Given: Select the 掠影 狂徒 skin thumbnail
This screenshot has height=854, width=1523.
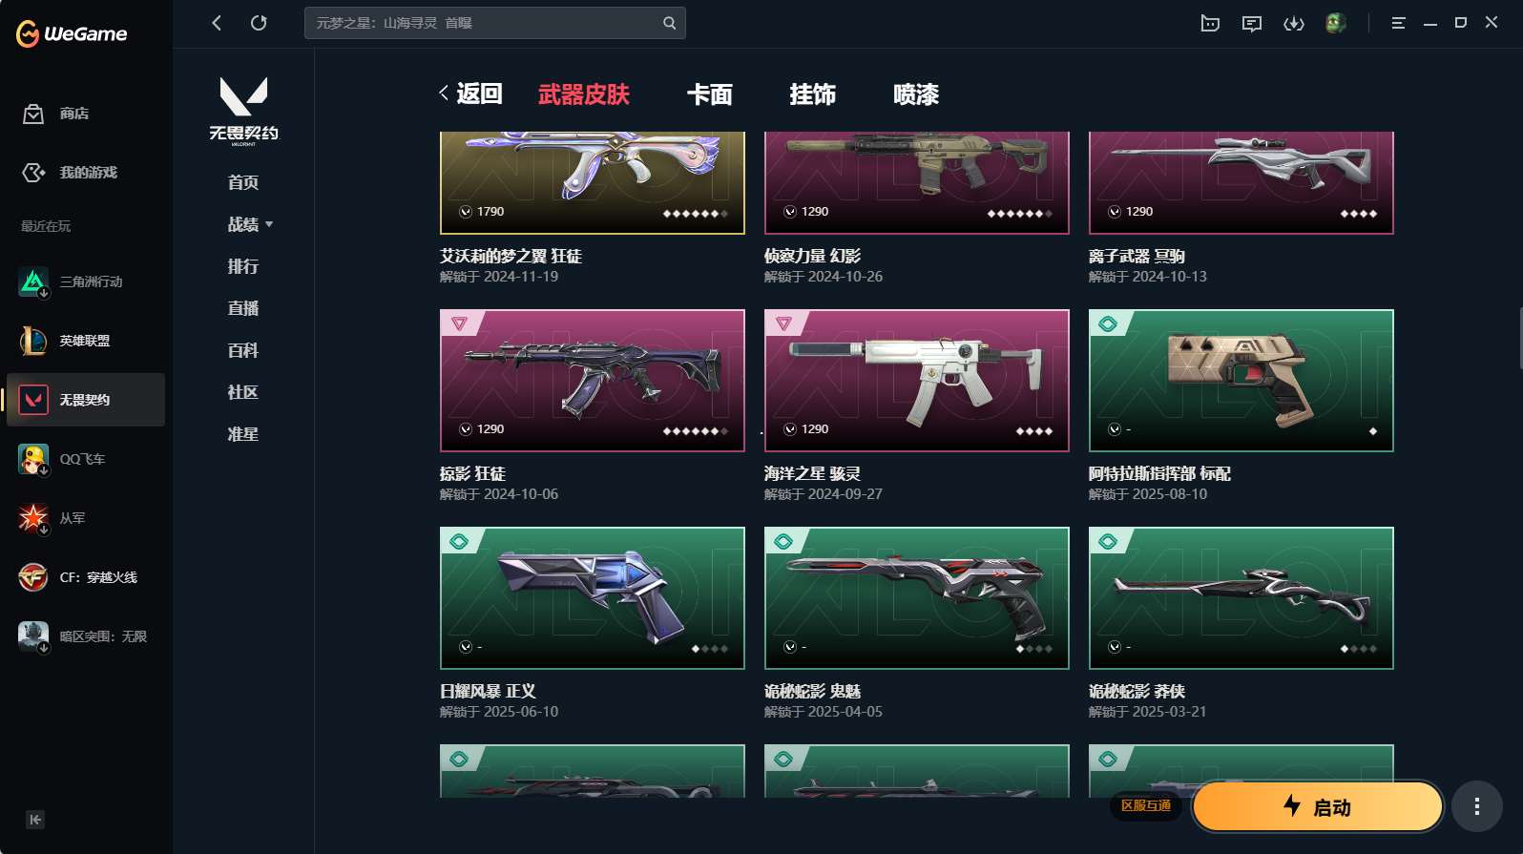Looking at the screenshot, I should click(x=593, y=381).
